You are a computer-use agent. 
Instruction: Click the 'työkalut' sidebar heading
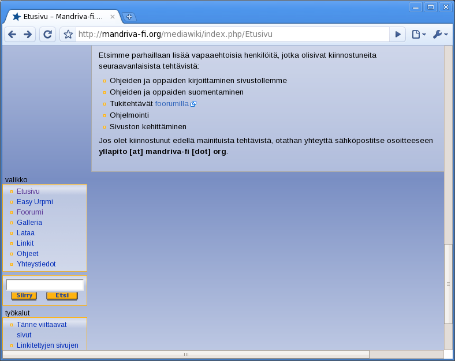click(x=17, y=313)
